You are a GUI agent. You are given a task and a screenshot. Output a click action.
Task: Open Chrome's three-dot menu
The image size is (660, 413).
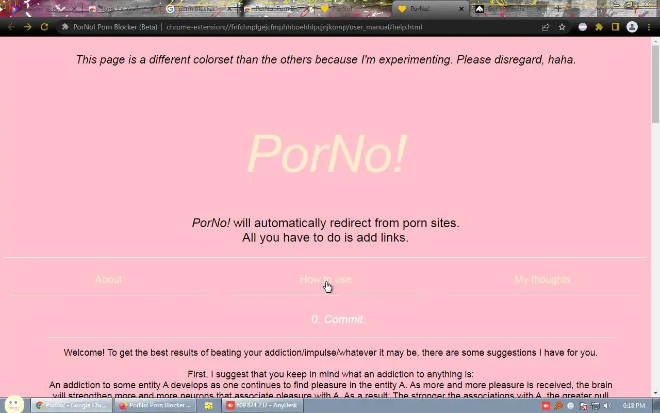click(649, 27)
